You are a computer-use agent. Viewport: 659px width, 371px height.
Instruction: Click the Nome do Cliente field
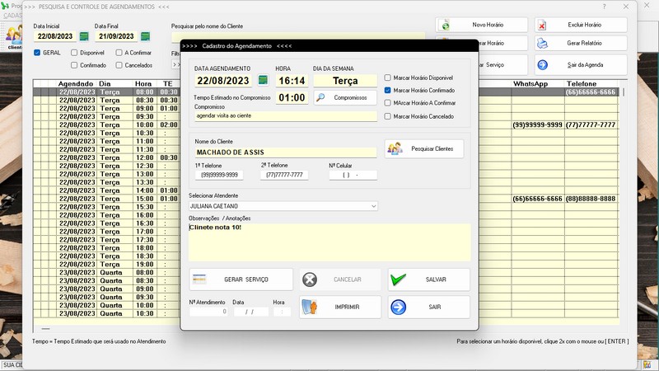click(285, 153)
